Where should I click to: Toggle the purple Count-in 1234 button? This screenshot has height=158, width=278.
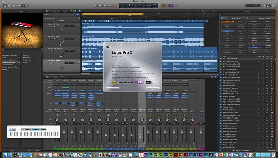171,6
